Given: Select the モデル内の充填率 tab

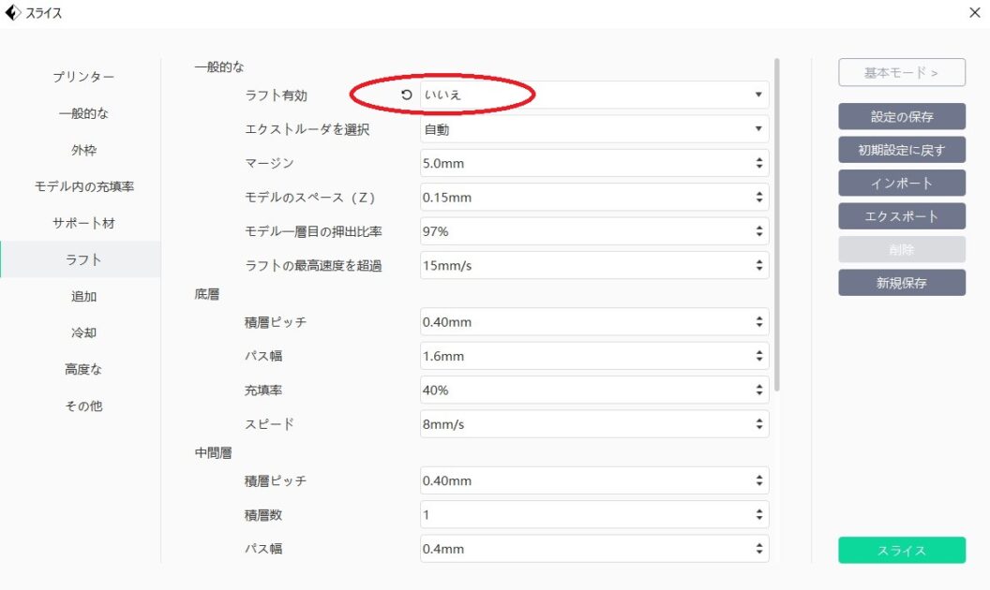Looking at the screenshot, I should 83,186.
